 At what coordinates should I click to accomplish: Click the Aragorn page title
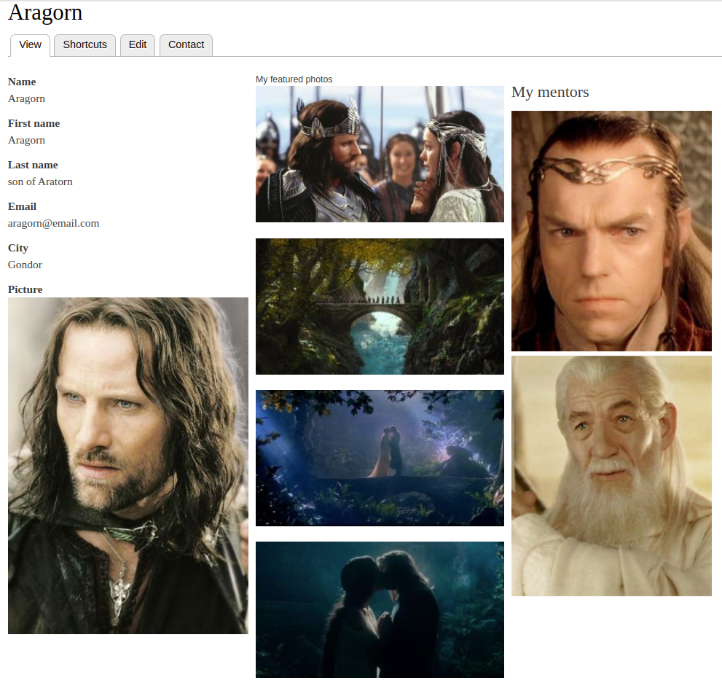tap(45, 13)
